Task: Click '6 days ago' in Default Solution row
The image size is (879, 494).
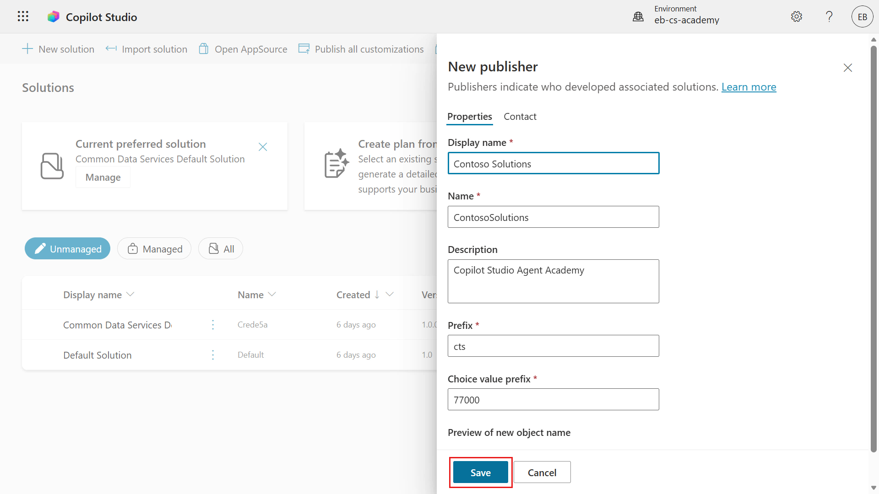Action: tap(356, 355)
